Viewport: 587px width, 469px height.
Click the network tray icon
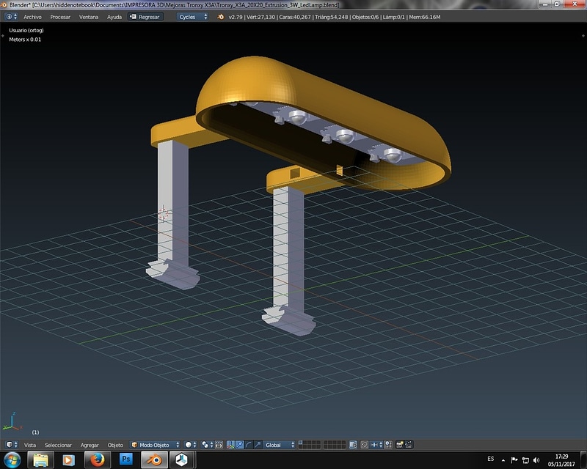[525, 460]
